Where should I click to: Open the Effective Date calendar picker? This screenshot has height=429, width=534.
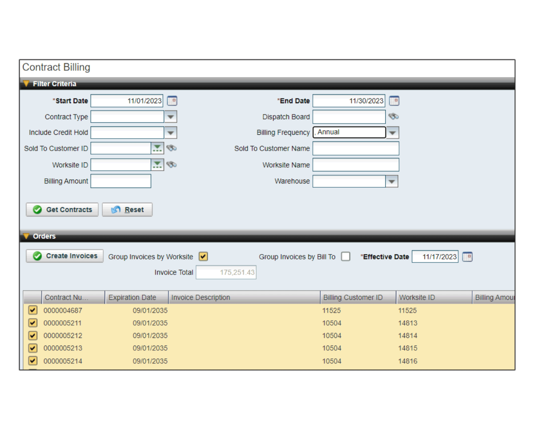tap(467, 257)
